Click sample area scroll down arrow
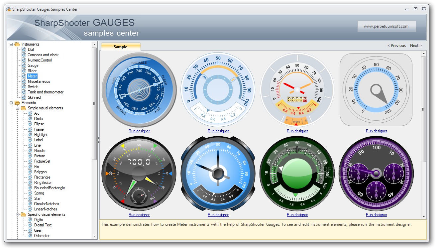 [424, 216]
